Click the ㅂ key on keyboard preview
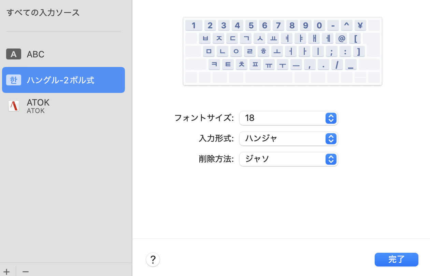This screenshot has height=276, width=430. 205,38
